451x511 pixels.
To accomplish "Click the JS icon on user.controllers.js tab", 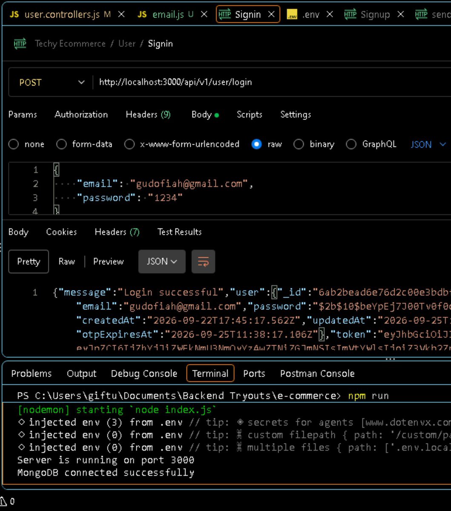I will click(x=14, y=14).
